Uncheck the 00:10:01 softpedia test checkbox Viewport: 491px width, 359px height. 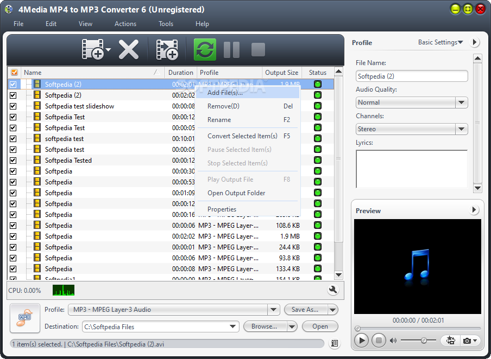[13, 138]
